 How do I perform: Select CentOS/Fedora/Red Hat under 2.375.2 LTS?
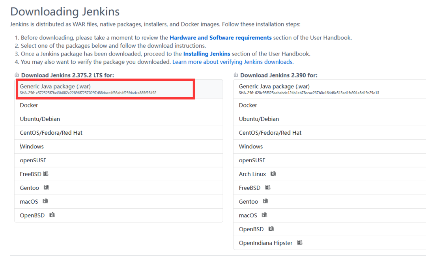118,133
